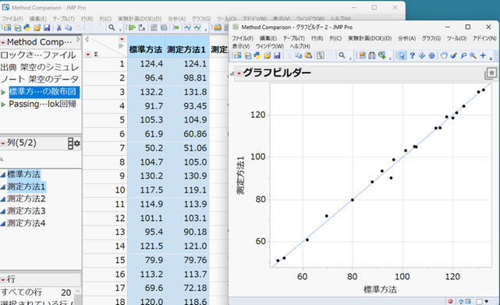The image size is (500, 305).
Task: Click the bookmark star icon beside Graph Builder title
Action: click(491, 73)
